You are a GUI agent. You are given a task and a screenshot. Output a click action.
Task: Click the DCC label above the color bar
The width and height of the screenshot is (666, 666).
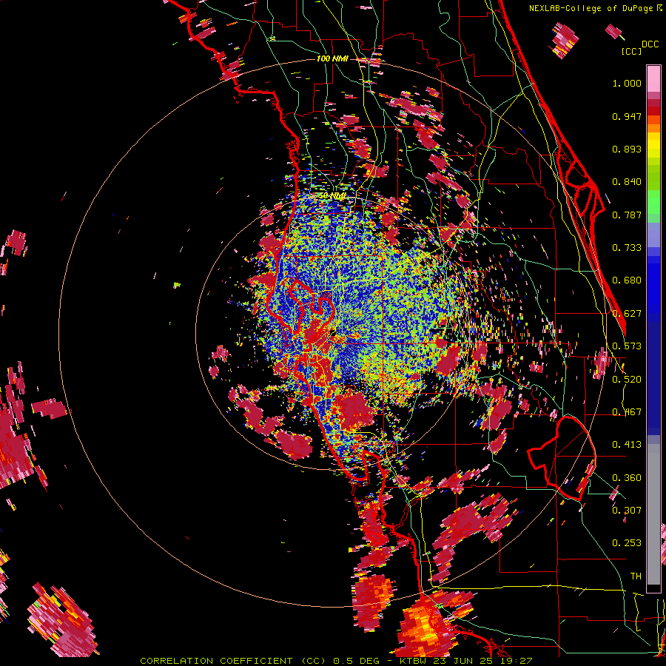(x=650, y=44)
